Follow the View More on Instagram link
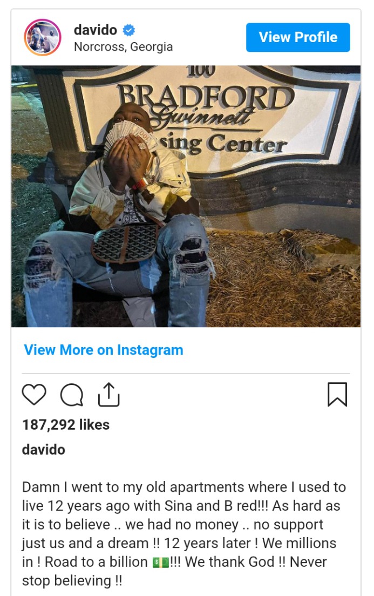 [104, 350]
